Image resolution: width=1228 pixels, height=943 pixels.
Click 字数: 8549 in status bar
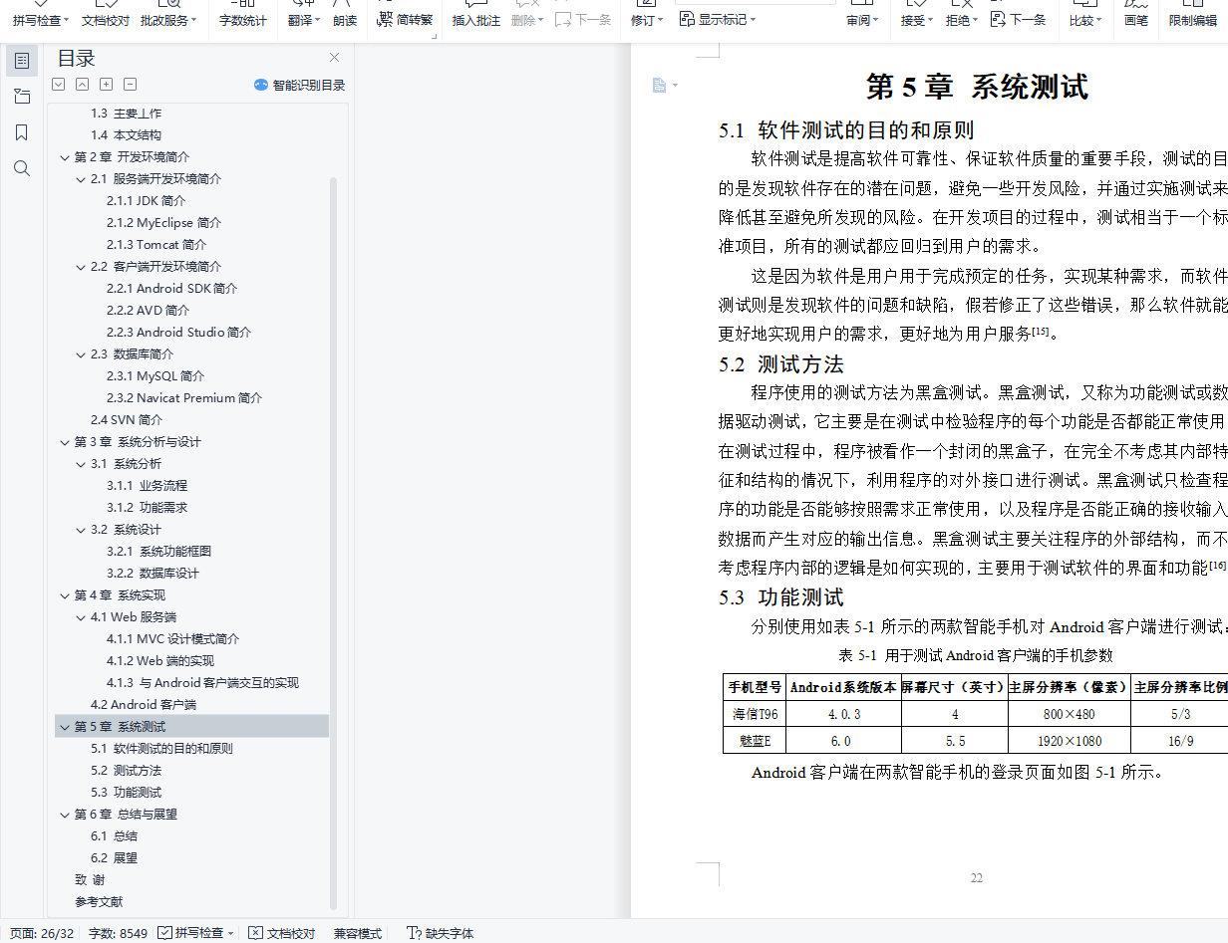(118, 933)
